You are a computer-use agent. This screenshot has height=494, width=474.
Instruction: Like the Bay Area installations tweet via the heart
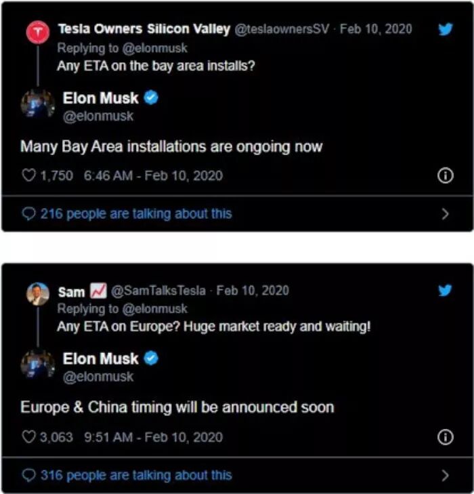pos(28,176)
